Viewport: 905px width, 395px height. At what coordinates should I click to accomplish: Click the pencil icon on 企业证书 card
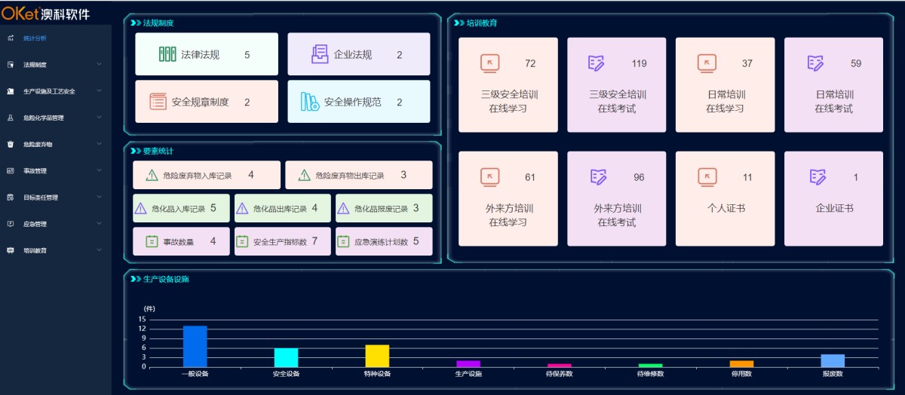point(818,177)
